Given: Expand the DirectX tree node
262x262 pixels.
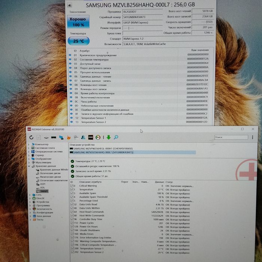Looking at the screenshot, I should click(30, 198).
